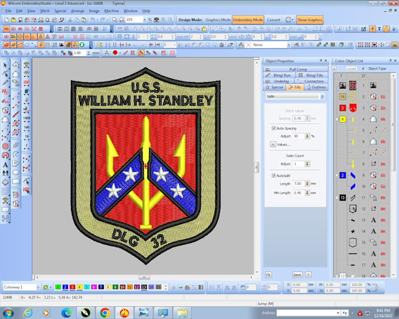The image size is (399, 319).
Task: Select the diamond shape tool in toolbox
Action: coord(5,182)
